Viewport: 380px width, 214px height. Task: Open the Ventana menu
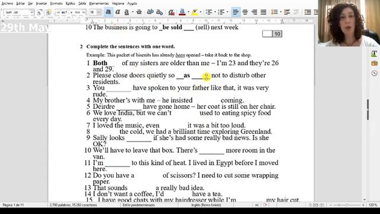click(118, 4)
